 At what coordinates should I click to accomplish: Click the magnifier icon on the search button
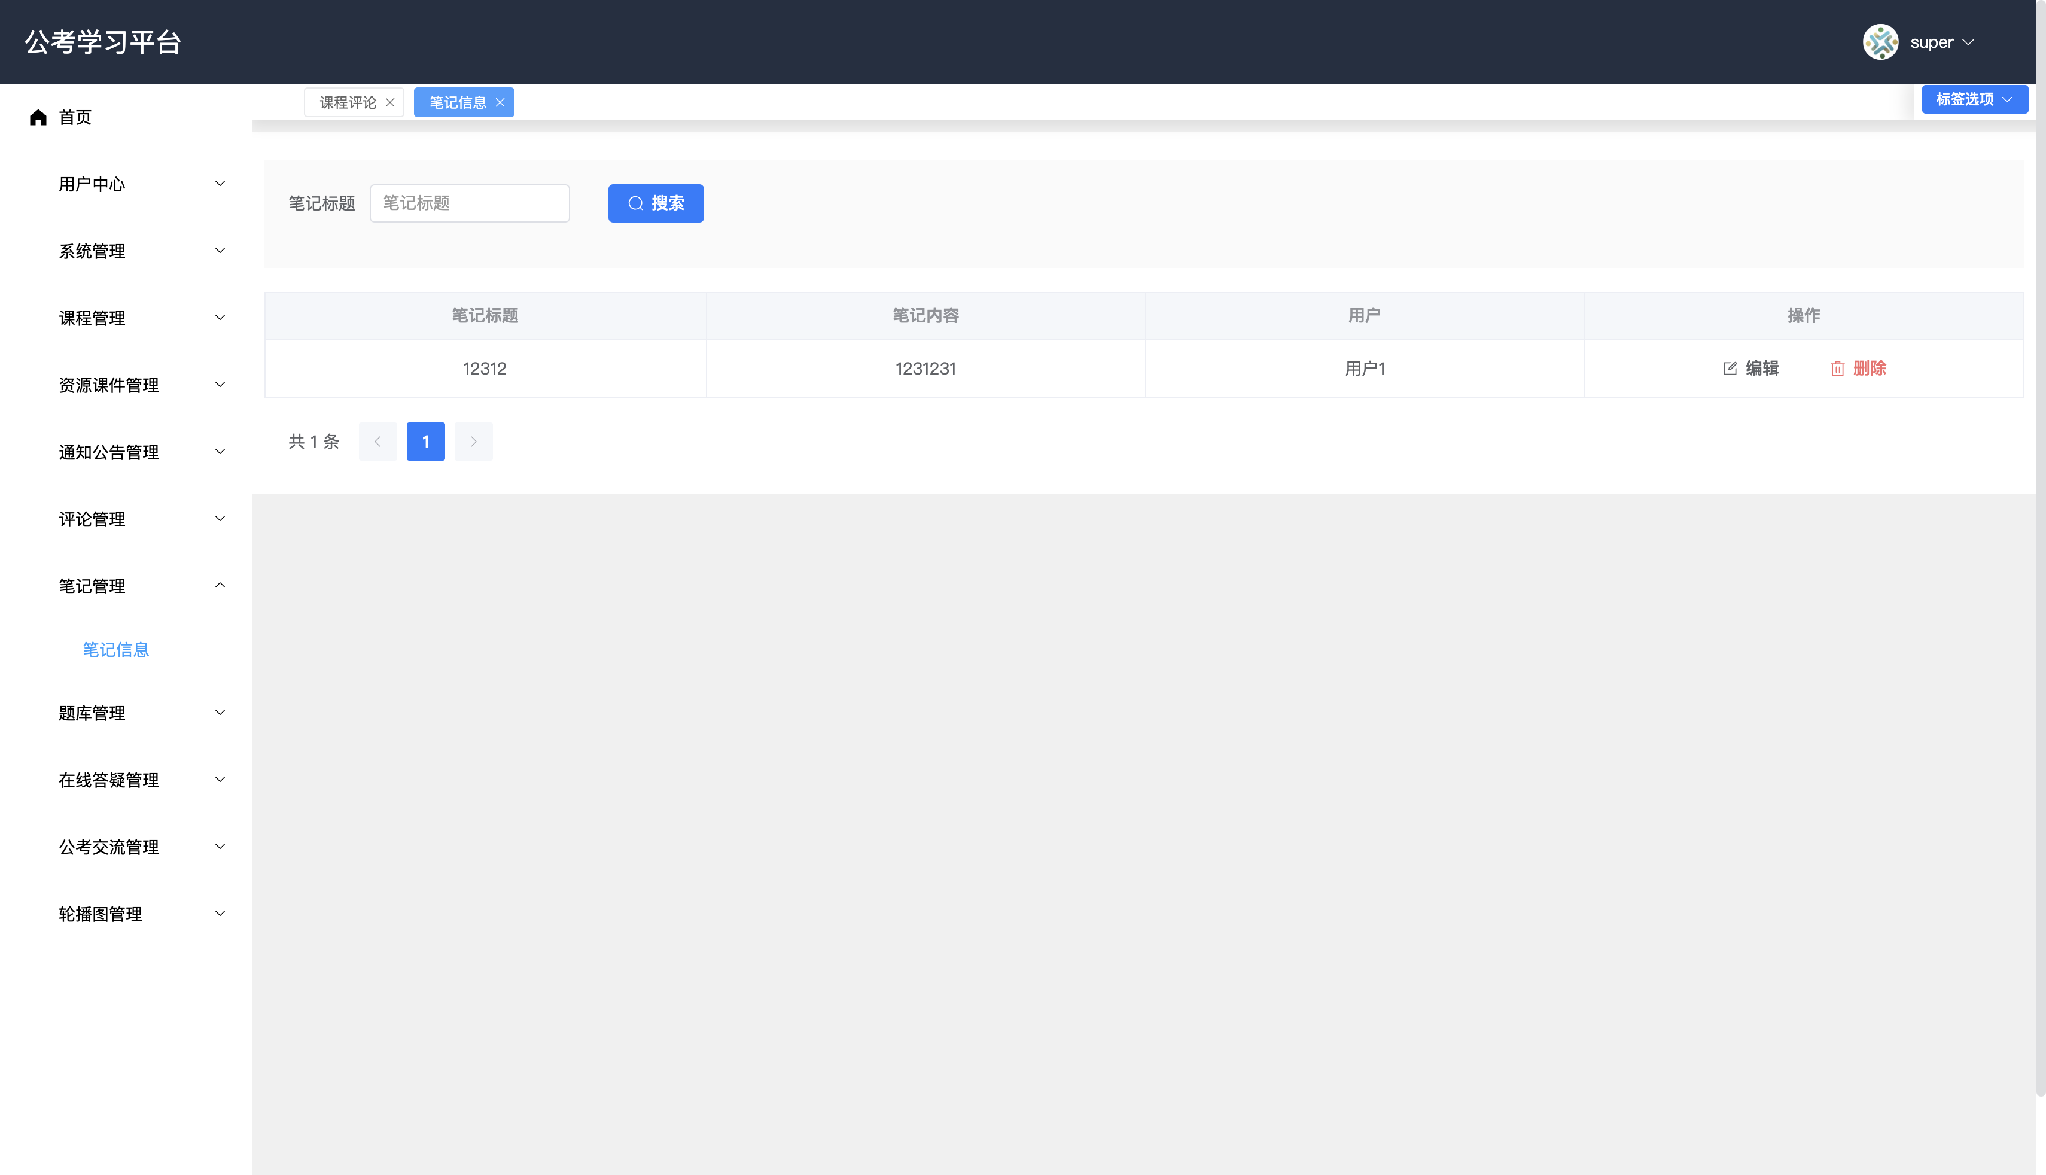(x=636, y=203)
